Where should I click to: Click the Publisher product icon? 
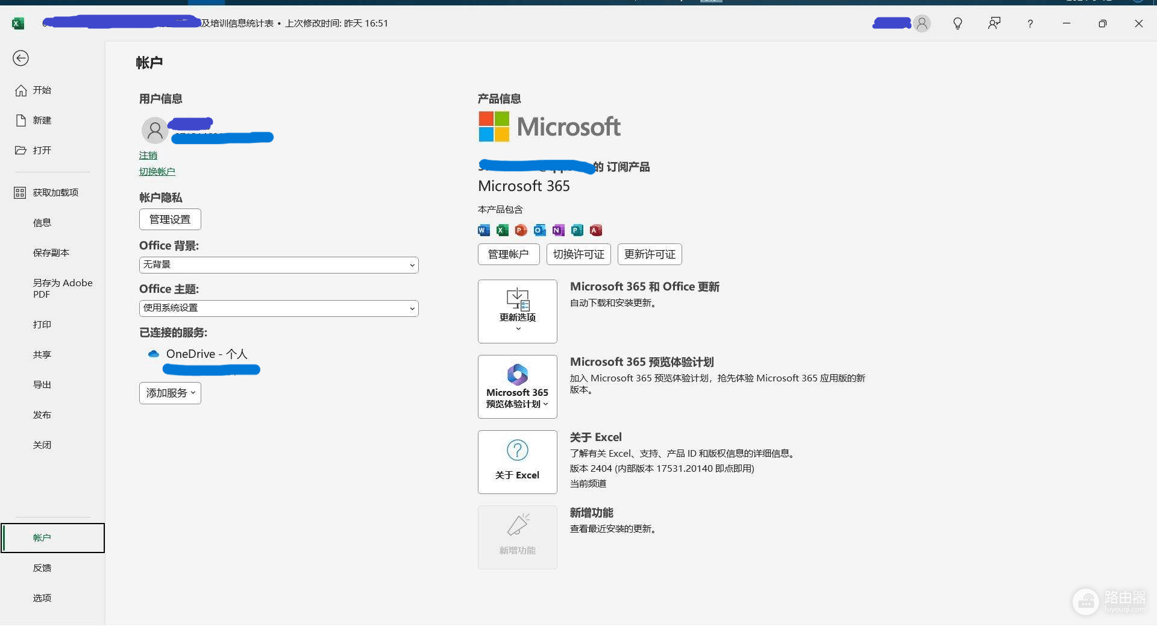(577, 230)
